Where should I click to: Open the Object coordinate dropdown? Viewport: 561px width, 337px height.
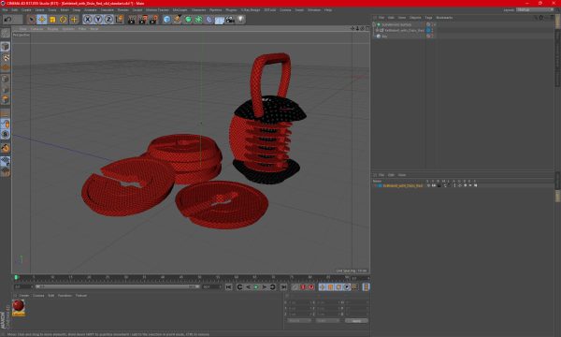coord(299,321)
